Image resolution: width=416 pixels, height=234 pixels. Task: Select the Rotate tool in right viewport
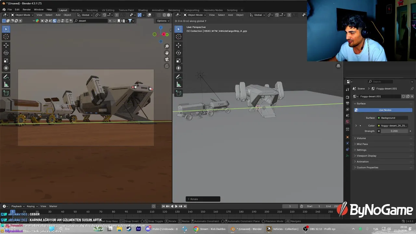tap(178, 53)
